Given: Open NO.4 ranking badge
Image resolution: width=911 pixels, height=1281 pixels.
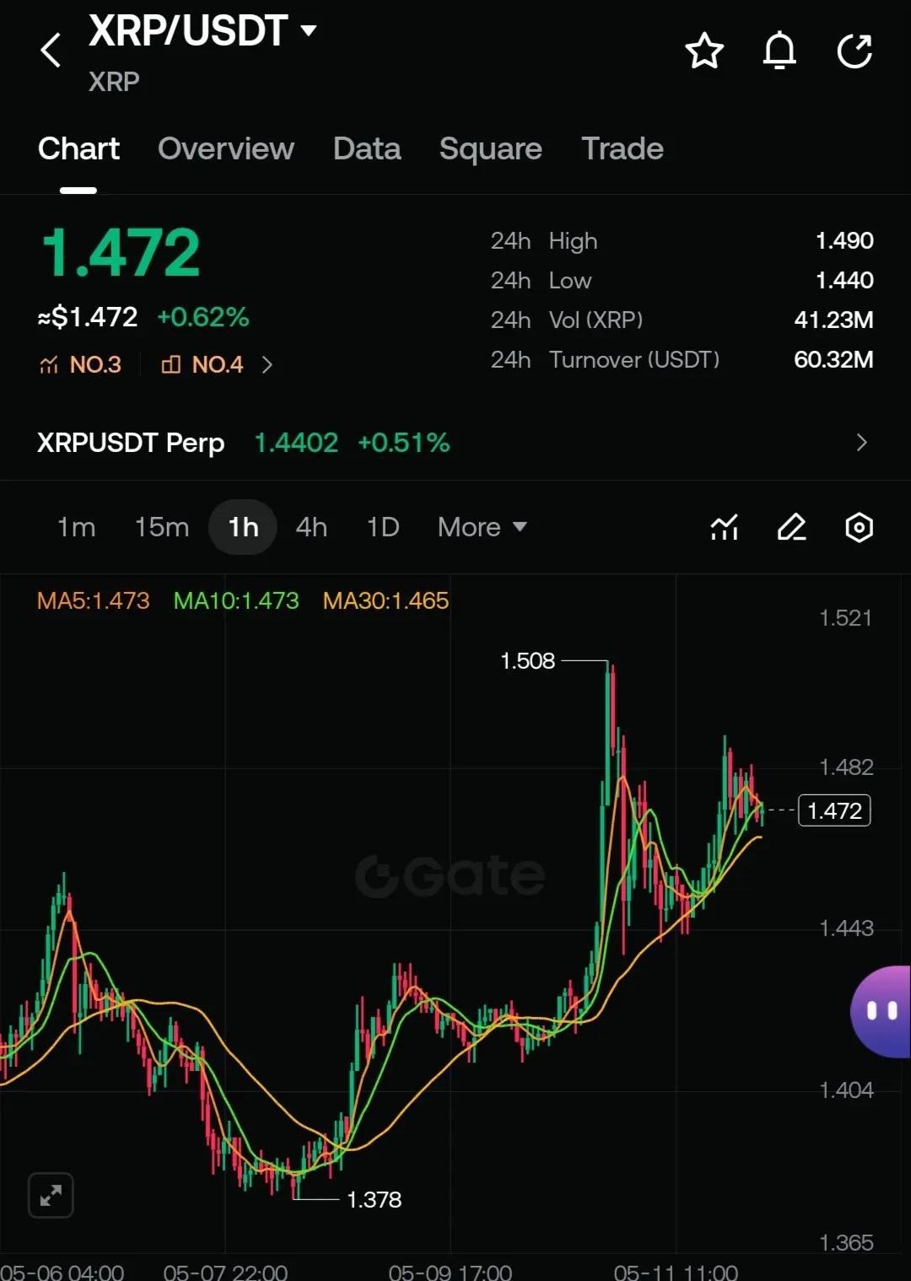Looking at the screenshot, I should tap(202, 364).
